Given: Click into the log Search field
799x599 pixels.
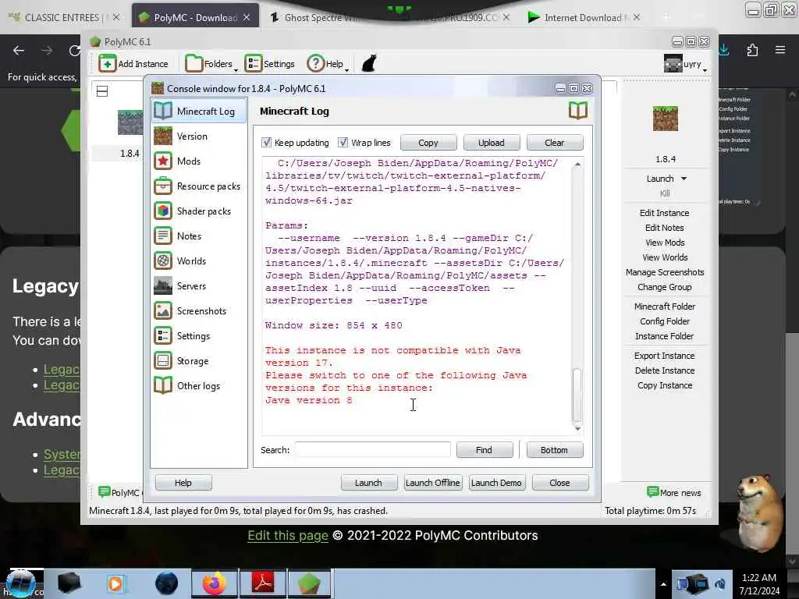Looking at the screenshot, I should tap(372, 450).
